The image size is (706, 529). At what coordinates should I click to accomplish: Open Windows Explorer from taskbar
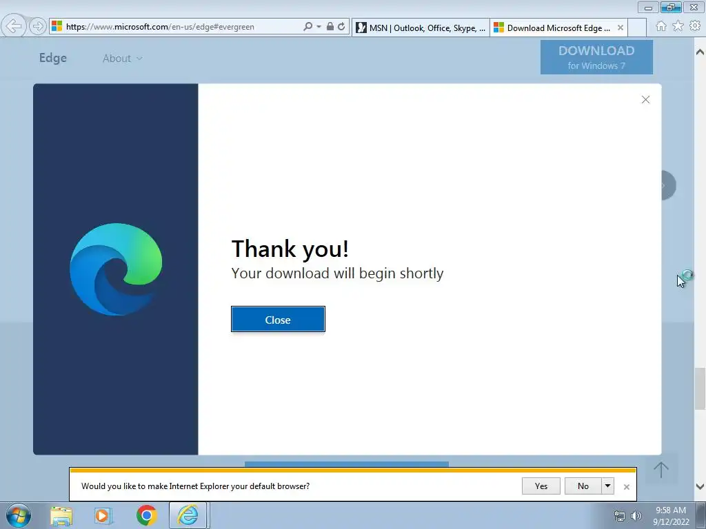point(61,515)
